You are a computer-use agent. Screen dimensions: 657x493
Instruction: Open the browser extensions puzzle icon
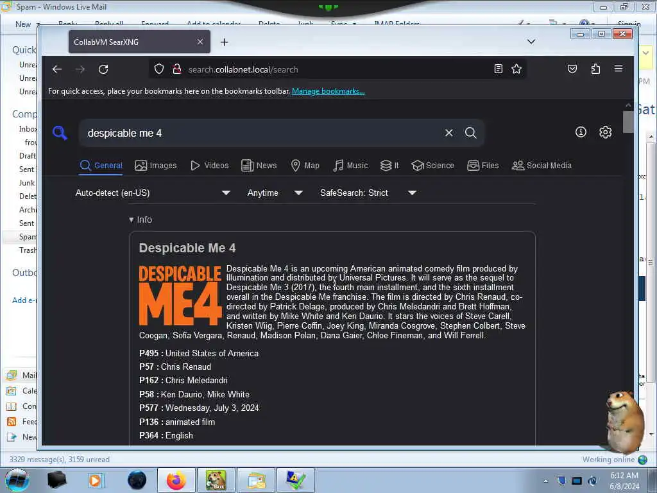tap(595, 69)
